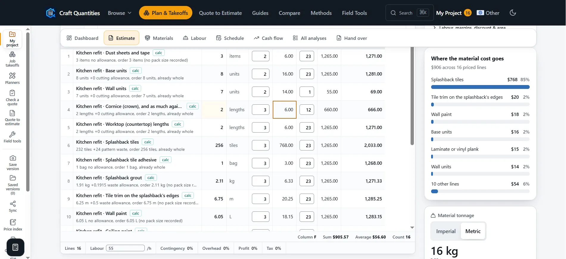Open Saved versions folder icon

click(13, 185)
